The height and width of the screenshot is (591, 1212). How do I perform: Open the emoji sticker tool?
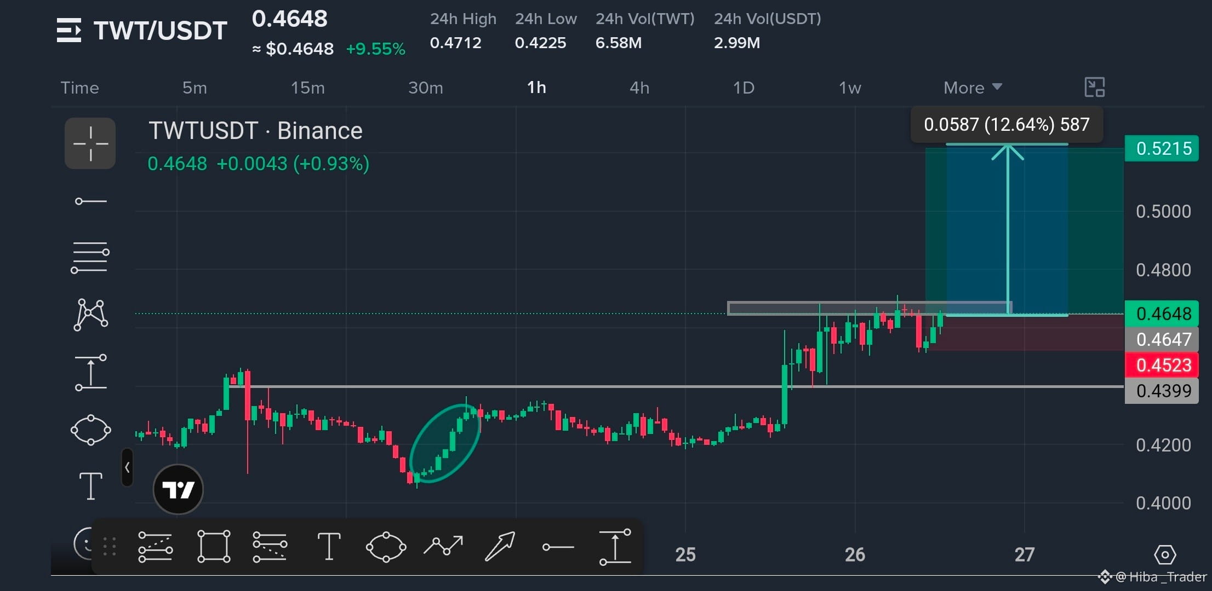83,543
